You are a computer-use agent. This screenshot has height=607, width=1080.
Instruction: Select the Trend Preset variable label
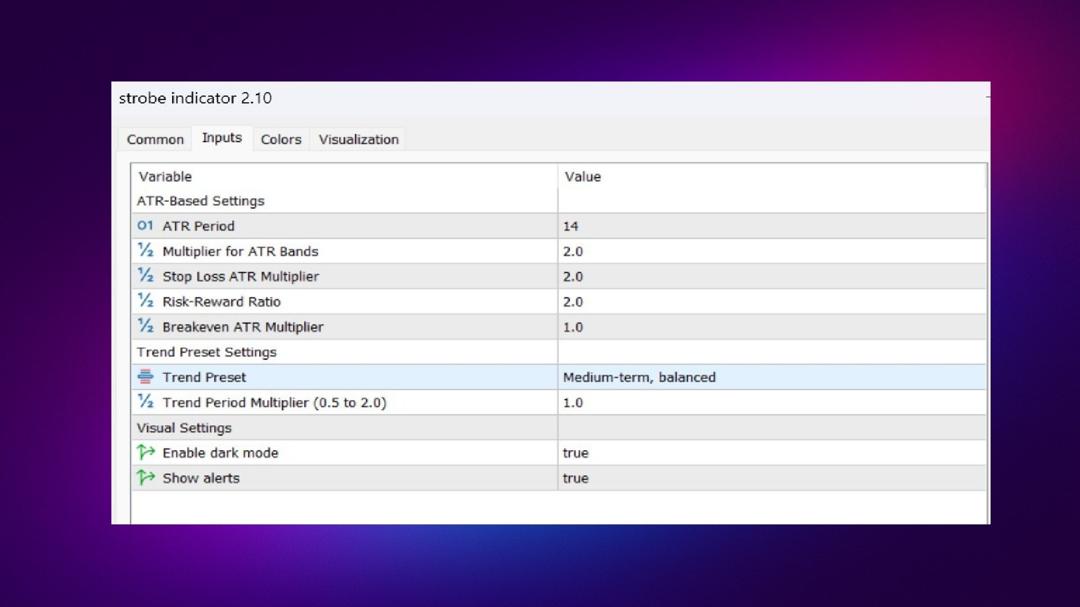tap(204, 377)
